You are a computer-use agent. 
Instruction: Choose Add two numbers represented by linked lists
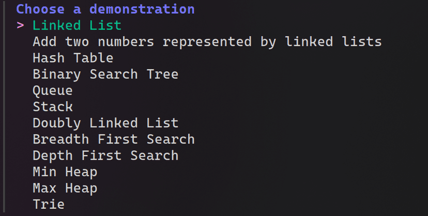[x=207, y=42]
